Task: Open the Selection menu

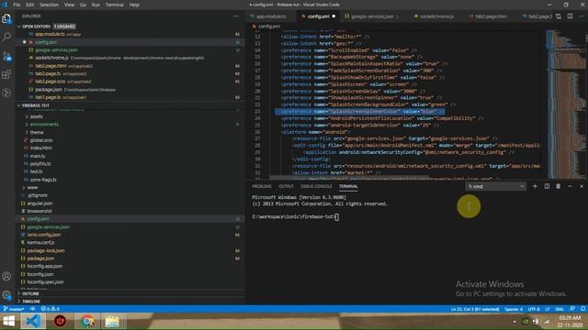Action: 49,5
